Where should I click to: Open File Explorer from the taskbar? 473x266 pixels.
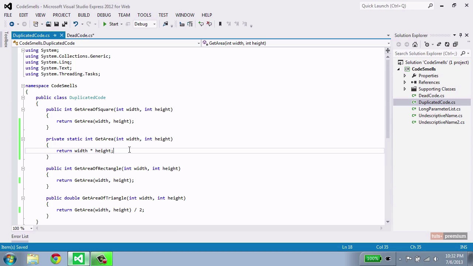[x=33, y=259]
